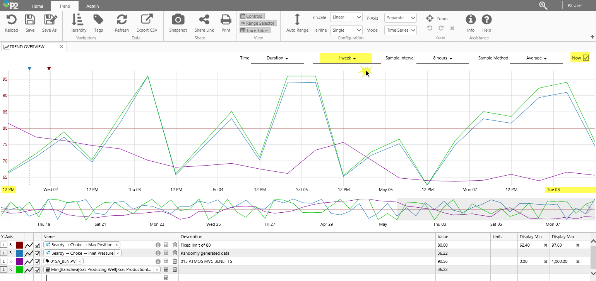596x281 pixels.
Task: Switch to the Admin tab
Action: coord(92,6)
